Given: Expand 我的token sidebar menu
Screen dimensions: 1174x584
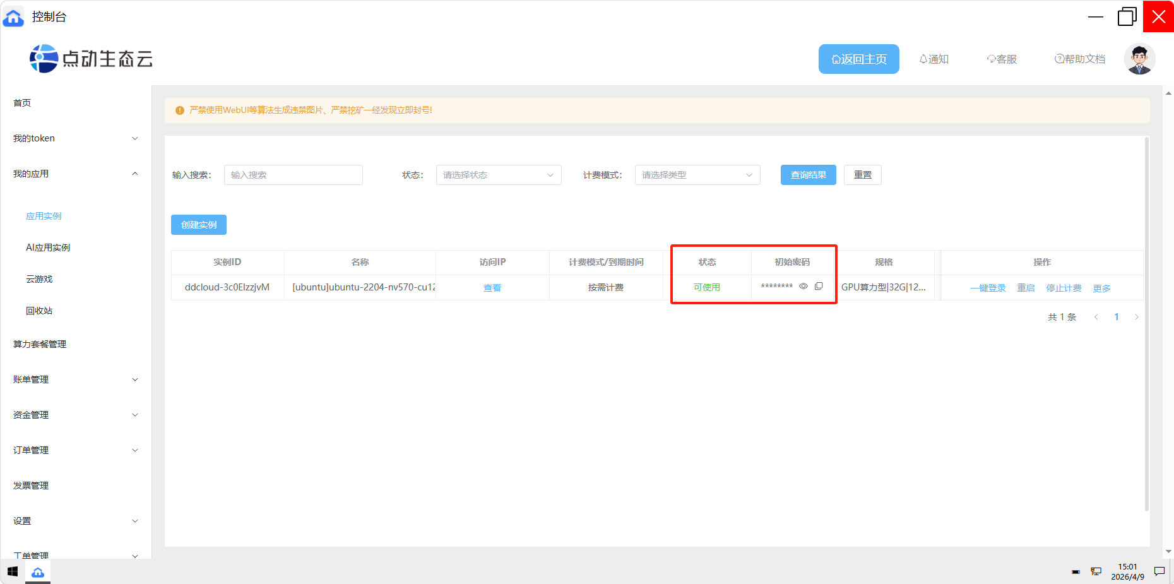Looking at the screenshot, I should point(76,138).
